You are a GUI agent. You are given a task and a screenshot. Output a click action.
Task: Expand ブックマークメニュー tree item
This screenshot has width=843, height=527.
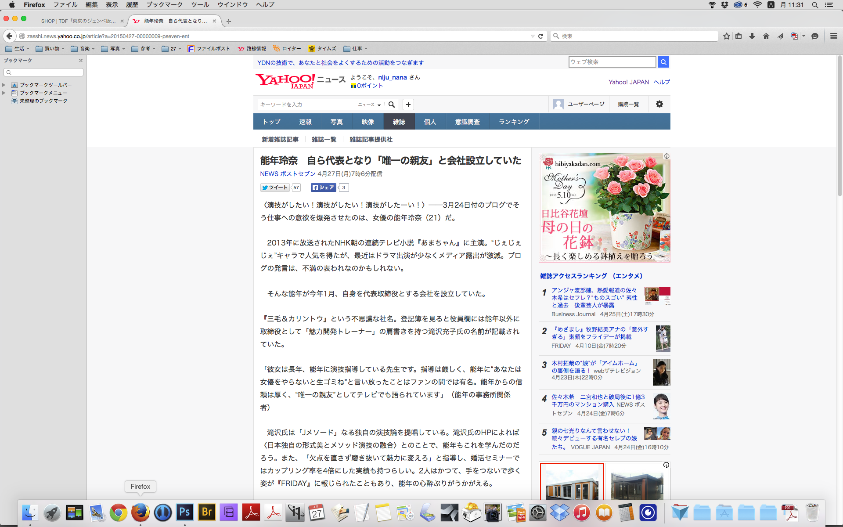click(4, 93)
